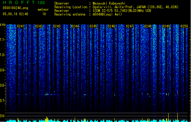
Task: Click the 1.0 kHz axis tick label
Action: pyautogui.click(x=2, y=55)
